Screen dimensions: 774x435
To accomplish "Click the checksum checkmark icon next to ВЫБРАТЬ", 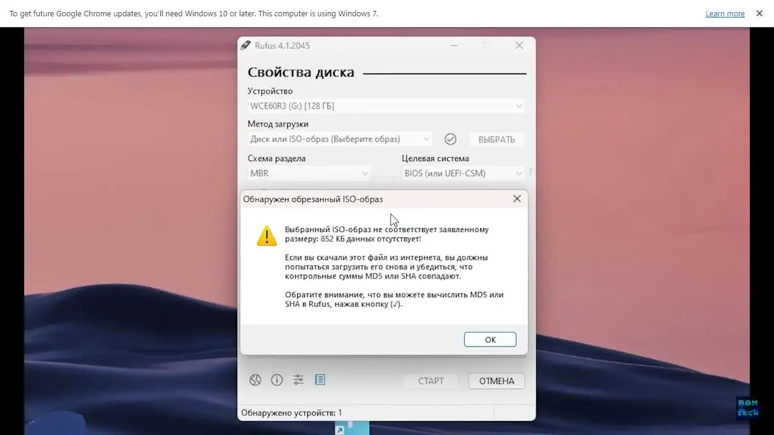I will (450, 139).
